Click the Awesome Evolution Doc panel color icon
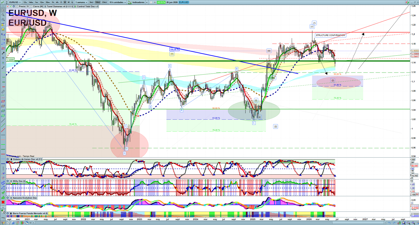 [x=11, y=198]
